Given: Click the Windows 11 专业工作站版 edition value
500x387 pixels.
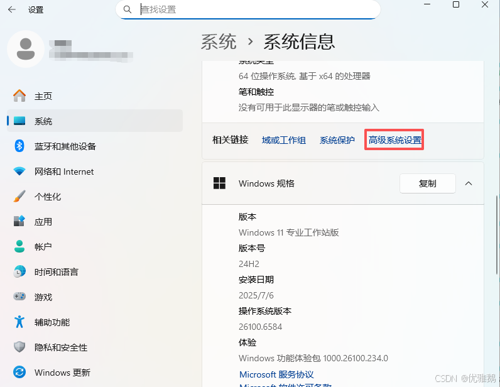Looking at the screenshot, I should 288,232.
